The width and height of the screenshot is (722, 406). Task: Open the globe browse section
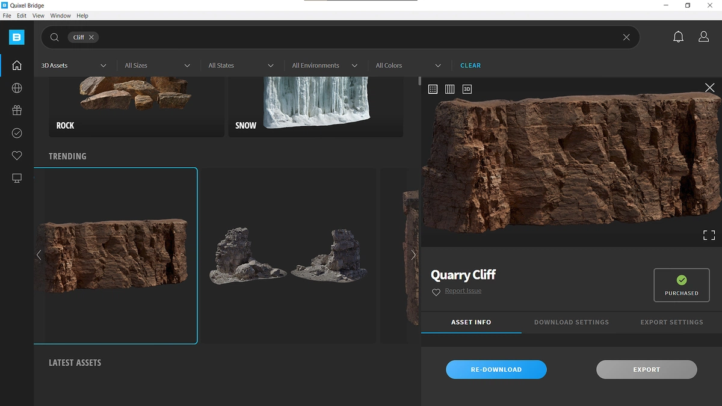(17, 88)
